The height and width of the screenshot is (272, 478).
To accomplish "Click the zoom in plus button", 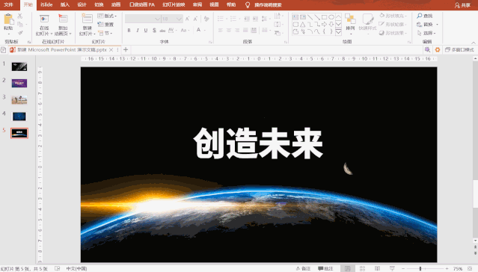I will 447,268.
